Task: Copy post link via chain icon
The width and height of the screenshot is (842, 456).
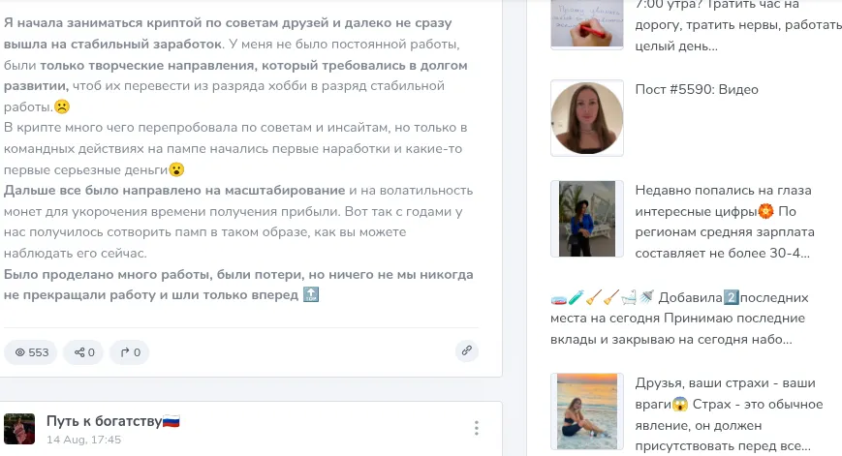Action: tap(467, 350)
